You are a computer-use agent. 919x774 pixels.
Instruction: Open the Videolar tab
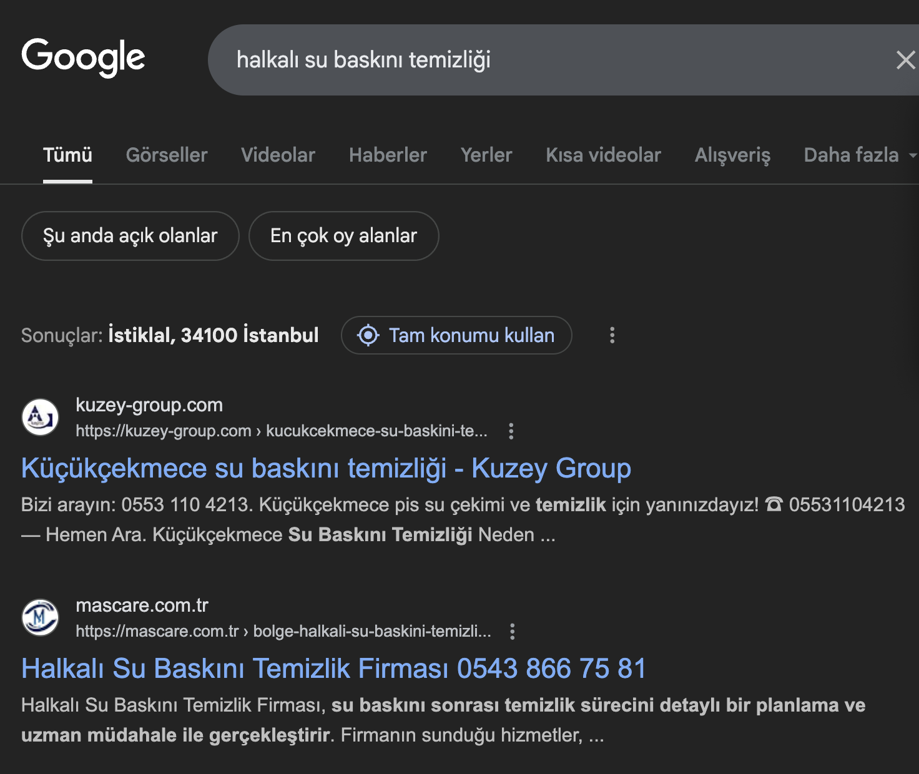point(278,155)
